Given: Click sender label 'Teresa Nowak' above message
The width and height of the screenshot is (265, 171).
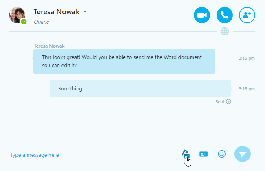Looking at the screenshot, I should click(49, 46).
